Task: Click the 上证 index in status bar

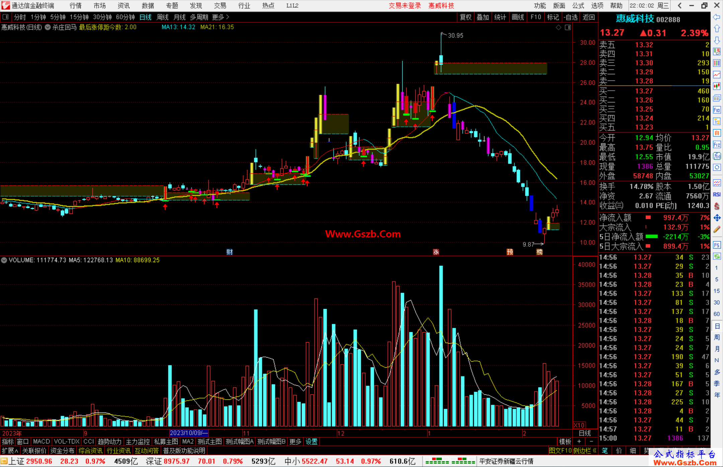Action: [16, 461]
